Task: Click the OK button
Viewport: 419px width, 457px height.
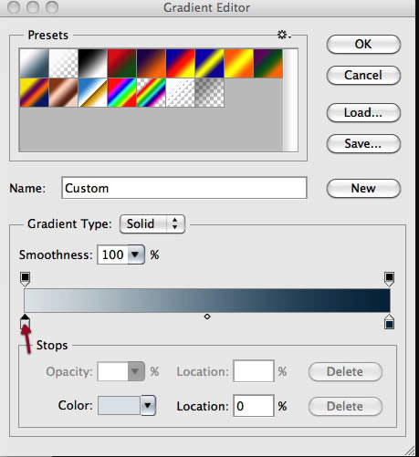Action: coord(363,44)
